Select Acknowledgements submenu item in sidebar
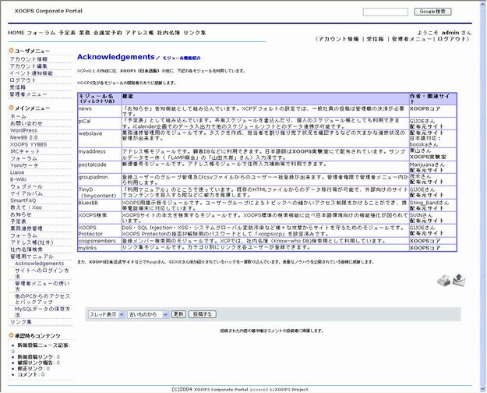487x393 pixels. pyautogui.click(x=40, y=264)
